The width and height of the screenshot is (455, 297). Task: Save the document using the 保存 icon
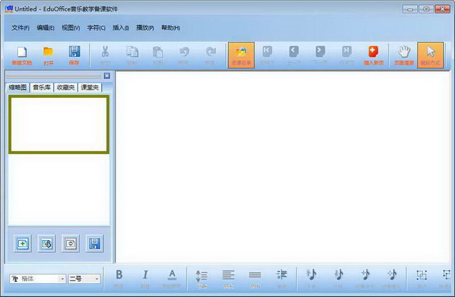pyautogui.click(x=74, y=55)
